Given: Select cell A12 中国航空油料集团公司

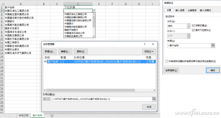Looking at the screenshot, I should pos(21,46).
